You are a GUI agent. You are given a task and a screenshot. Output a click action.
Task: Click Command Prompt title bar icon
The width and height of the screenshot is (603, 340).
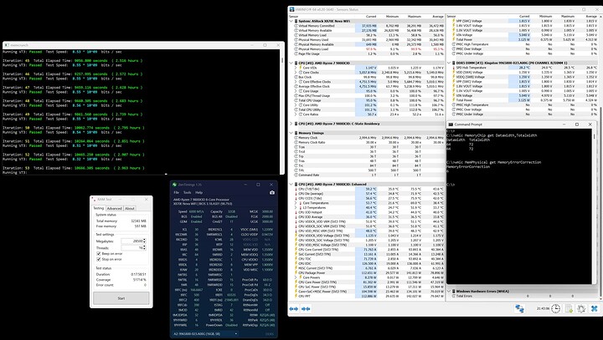[x=451, y=124]
